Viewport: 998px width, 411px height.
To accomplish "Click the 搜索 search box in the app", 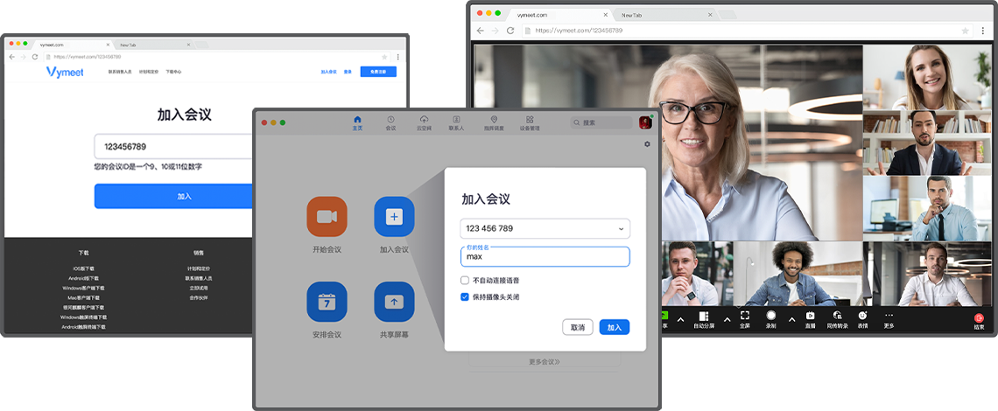I will point(601,122).
